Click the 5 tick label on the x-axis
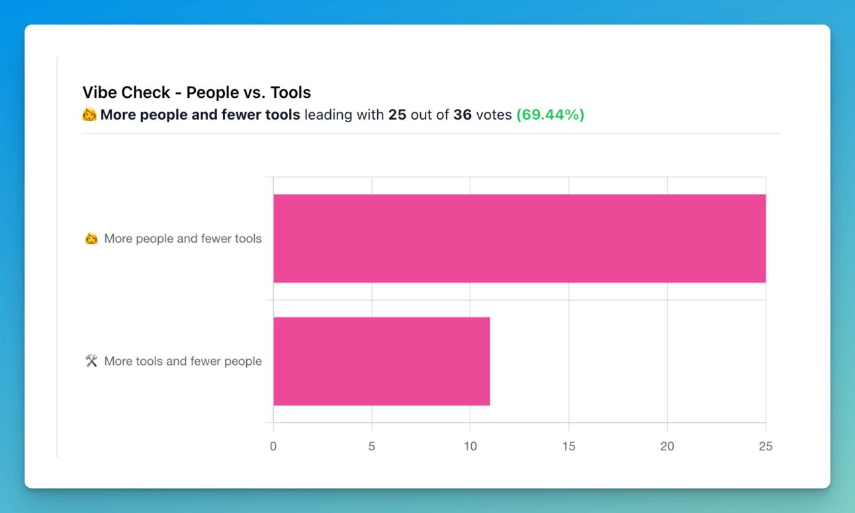Viewport: 855px width, 513px height. coord(372,446)
